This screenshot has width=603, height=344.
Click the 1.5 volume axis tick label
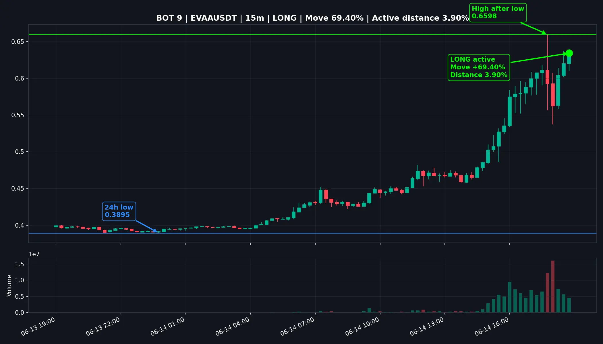(x=20, y=264)
